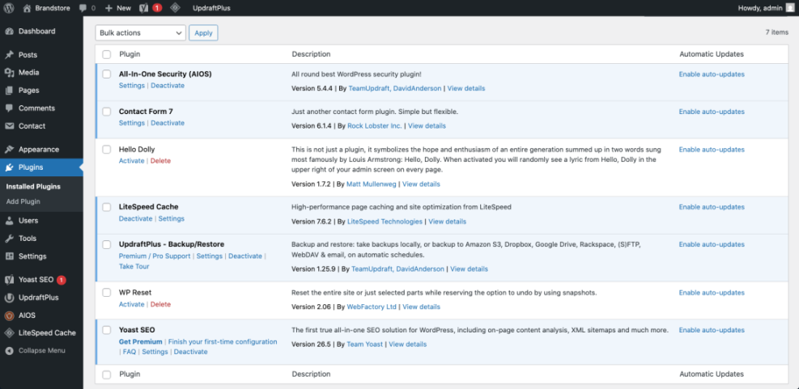The width and height of the screenshot is (799, 389).
Task: Click the Tools wrench icon
Action: [9, 239]
